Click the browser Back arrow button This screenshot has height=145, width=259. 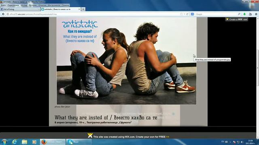tap(3, 14)
